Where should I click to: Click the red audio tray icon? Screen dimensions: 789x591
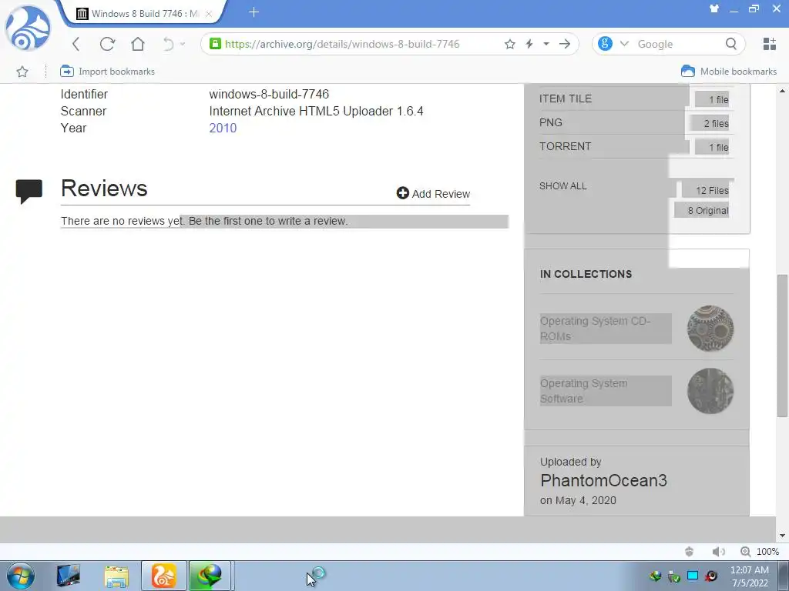click(711, 576)
